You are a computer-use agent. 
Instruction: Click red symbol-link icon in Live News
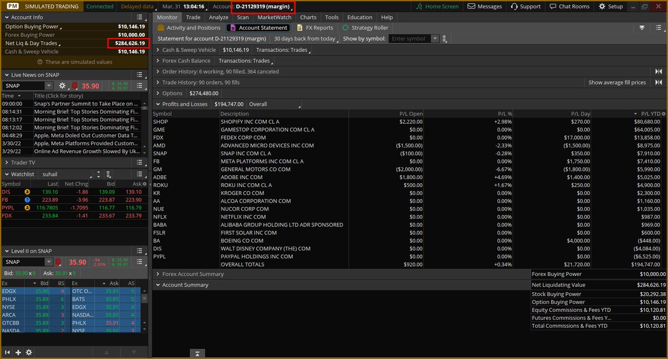click(74, 86)
